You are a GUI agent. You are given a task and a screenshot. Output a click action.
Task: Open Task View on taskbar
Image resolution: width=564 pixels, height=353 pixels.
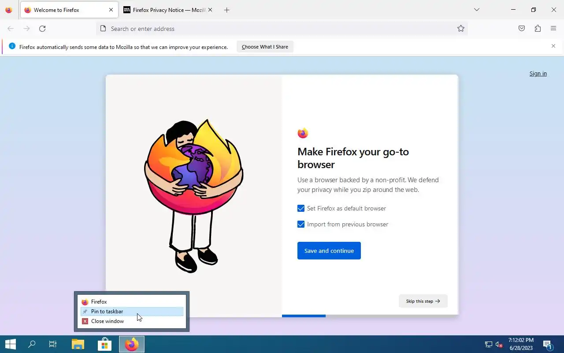(53, 344)
